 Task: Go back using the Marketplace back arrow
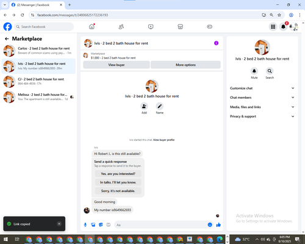[7, 38]
